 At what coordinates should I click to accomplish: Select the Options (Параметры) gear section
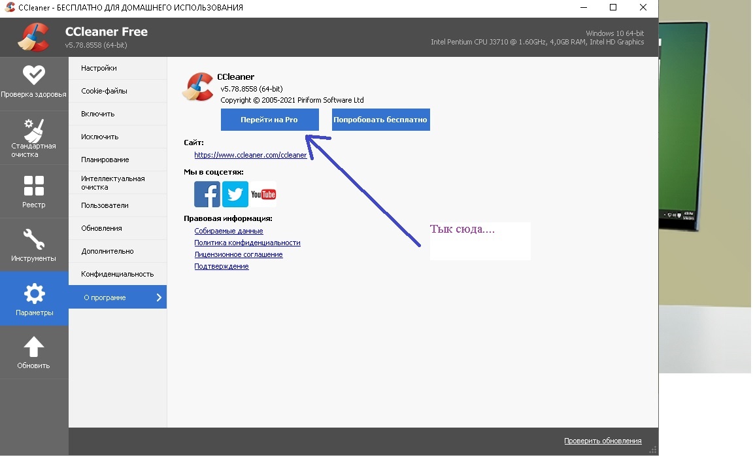pyautogui.click(x=33, y=298)
